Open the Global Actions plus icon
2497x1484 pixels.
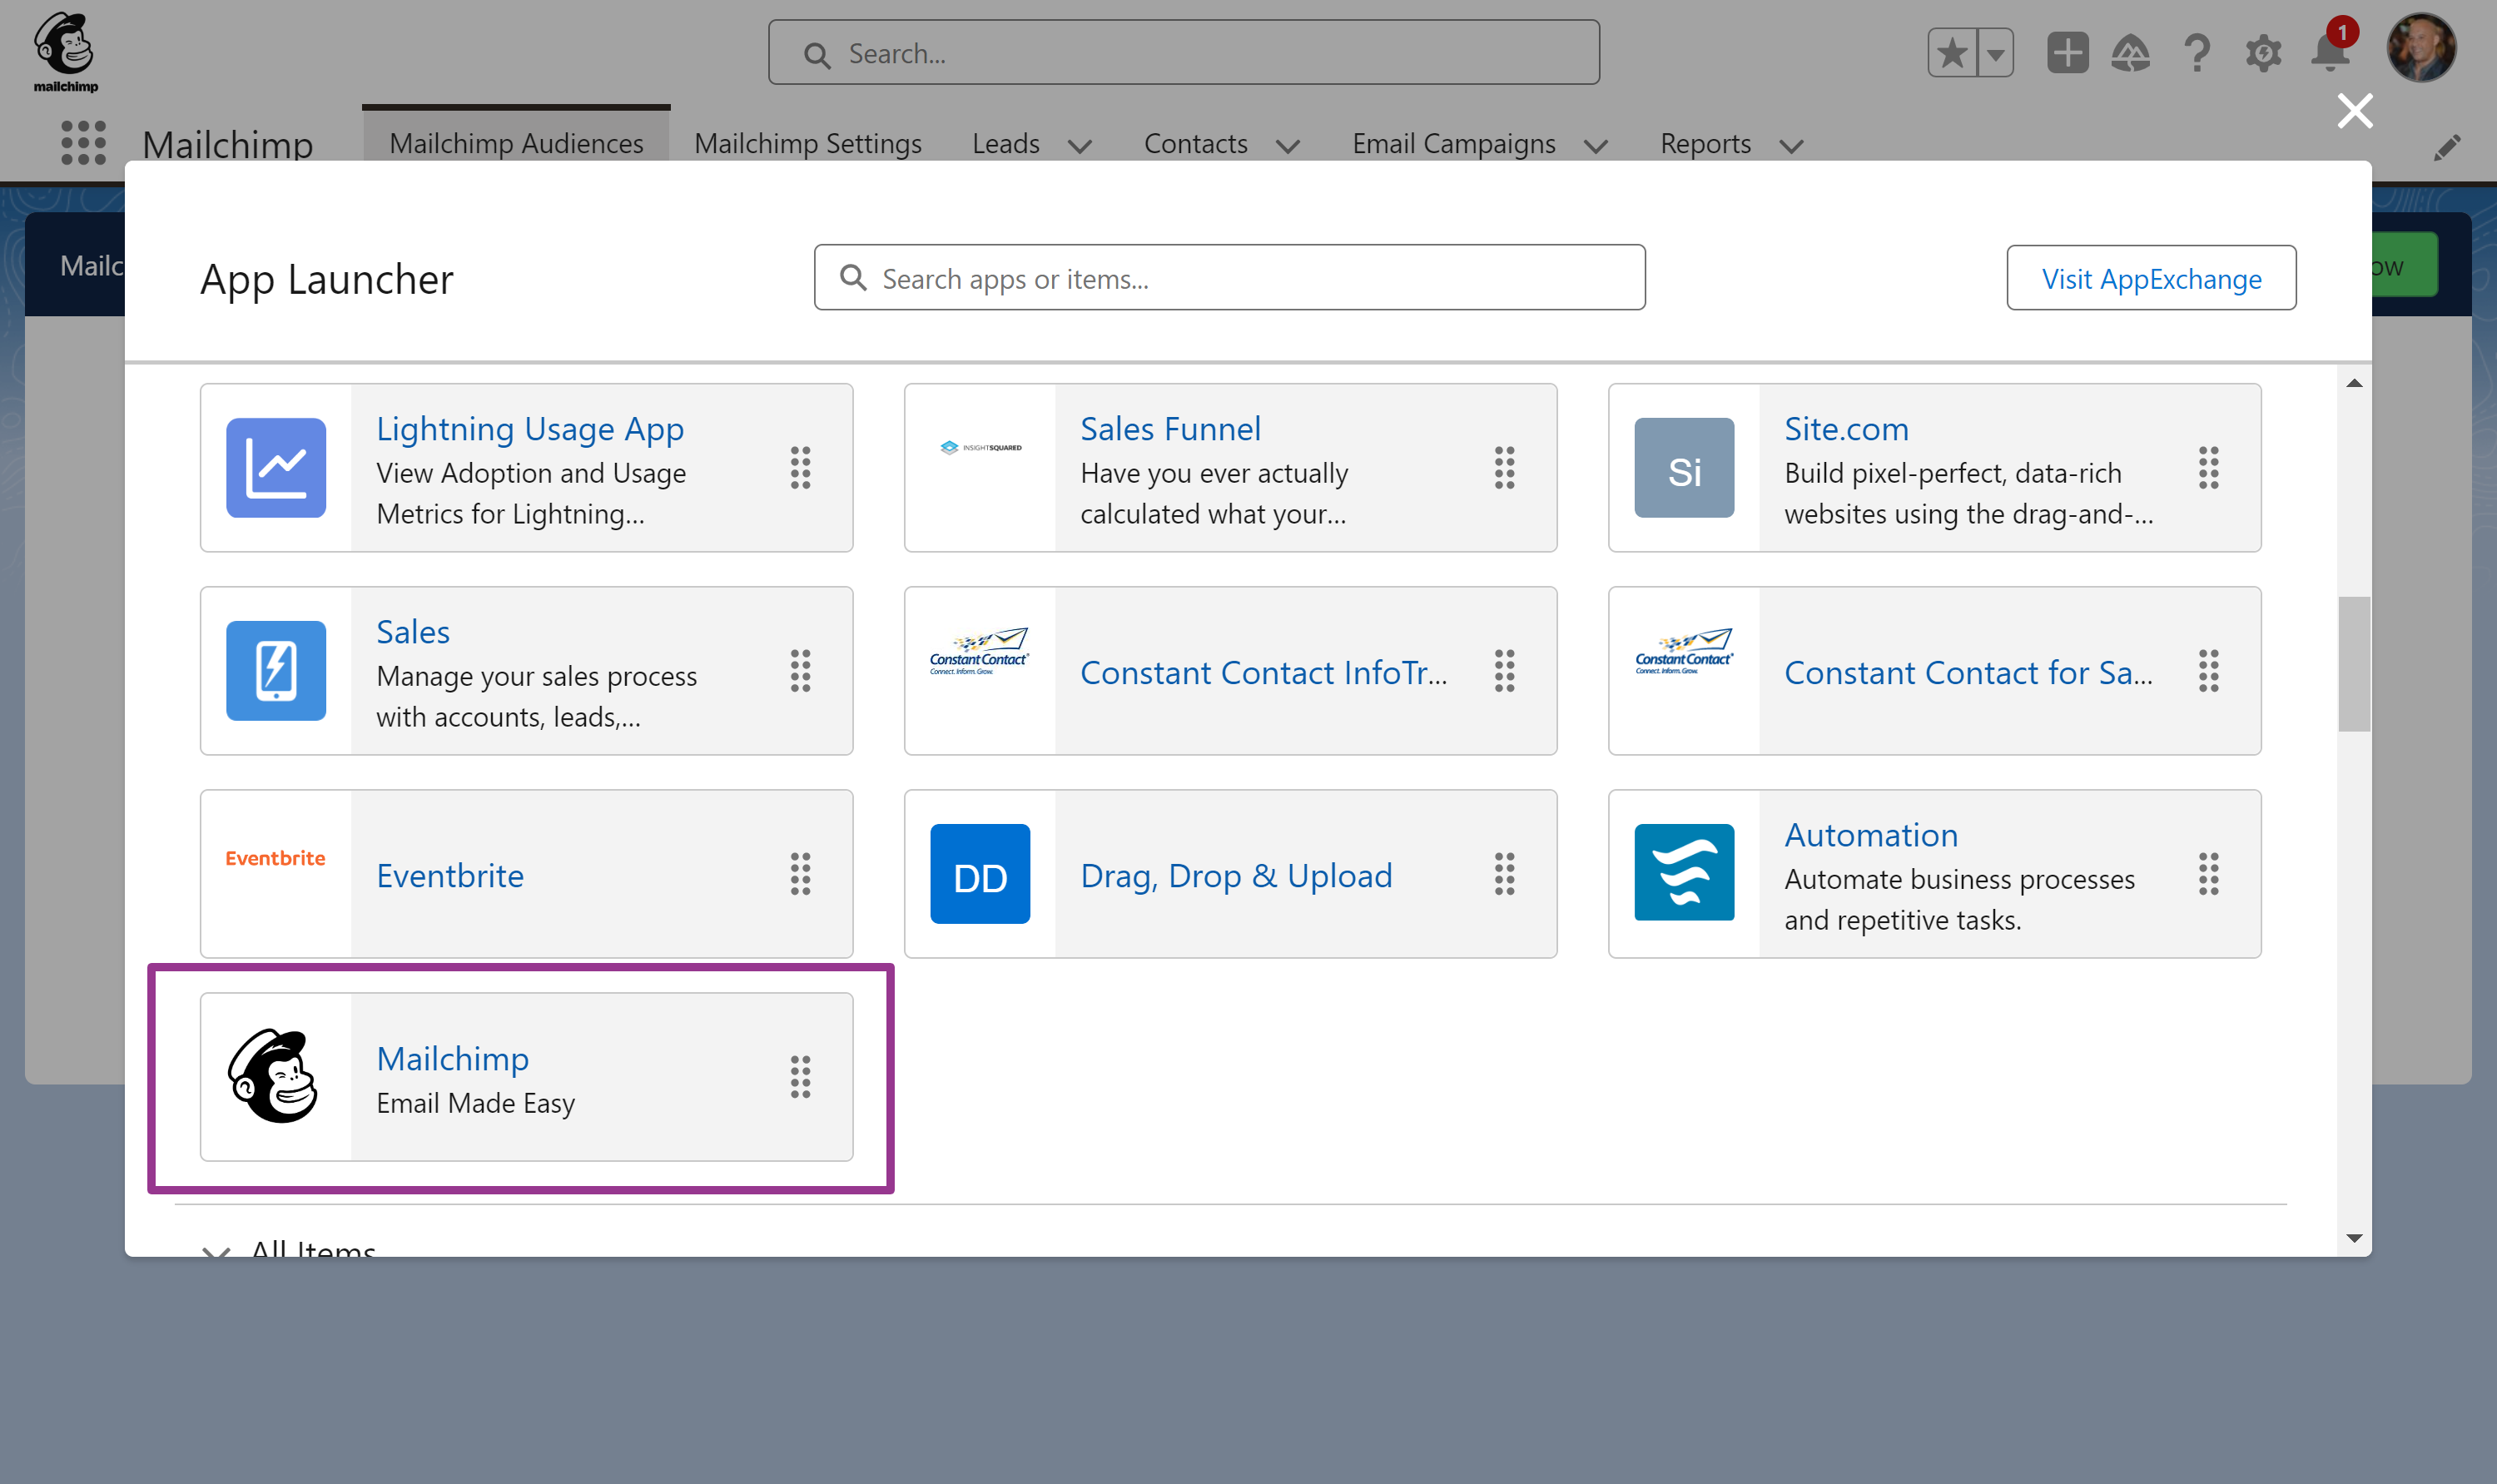[2067, 53]
